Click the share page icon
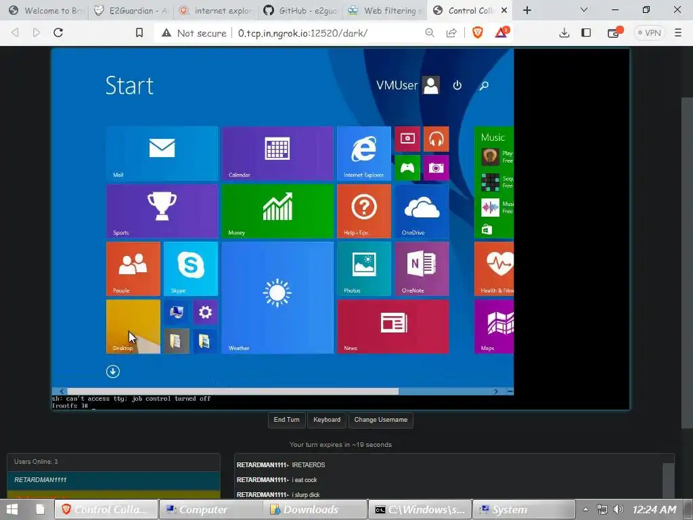The image size is (693, 520). coord(451,32)
